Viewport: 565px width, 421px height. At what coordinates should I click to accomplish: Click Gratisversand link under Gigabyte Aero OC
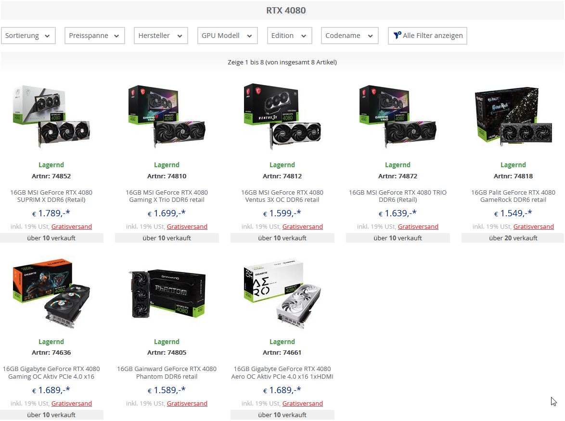[x=302, y=403]
